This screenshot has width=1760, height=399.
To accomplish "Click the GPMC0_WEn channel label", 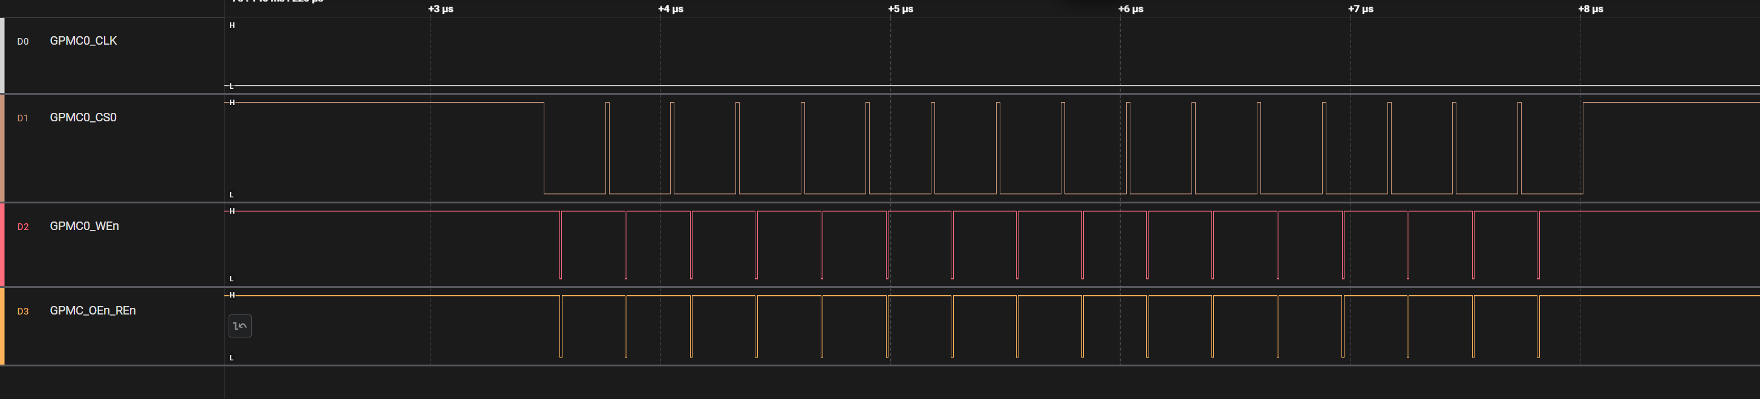I will 84,226.
